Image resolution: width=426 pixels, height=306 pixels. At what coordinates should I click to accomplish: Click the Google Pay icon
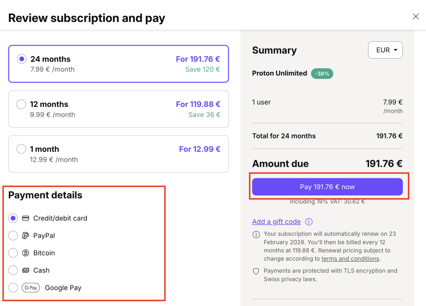pos(31,288)
